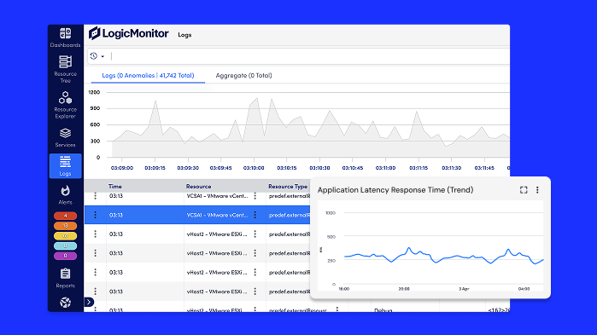This screenshot has width=597, height=335.
Task: Open the time range history dropdown
Action: [97, 56]
